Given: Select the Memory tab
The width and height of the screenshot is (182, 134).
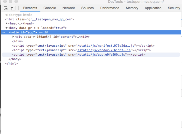Looking at the screenshot, I should [132, 8].
